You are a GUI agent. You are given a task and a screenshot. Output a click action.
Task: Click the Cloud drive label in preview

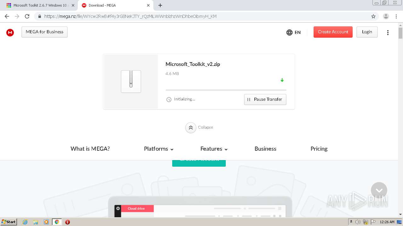tap(136, 208)
